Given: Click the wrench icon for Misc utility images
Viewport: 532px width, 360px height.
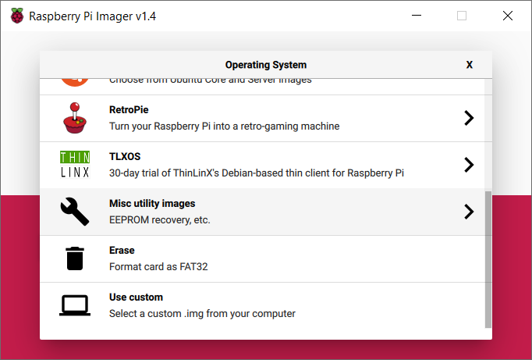Looking at the screenshot, I should (75, 212).
